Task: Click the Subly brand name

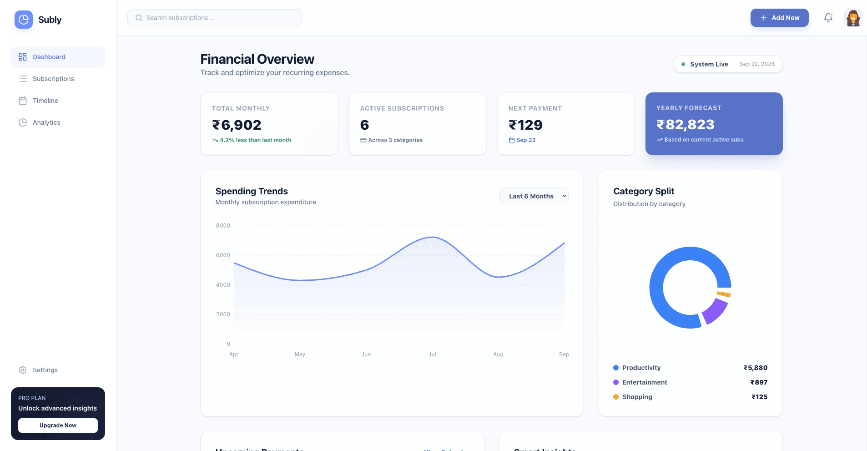Action: [50, 20]
